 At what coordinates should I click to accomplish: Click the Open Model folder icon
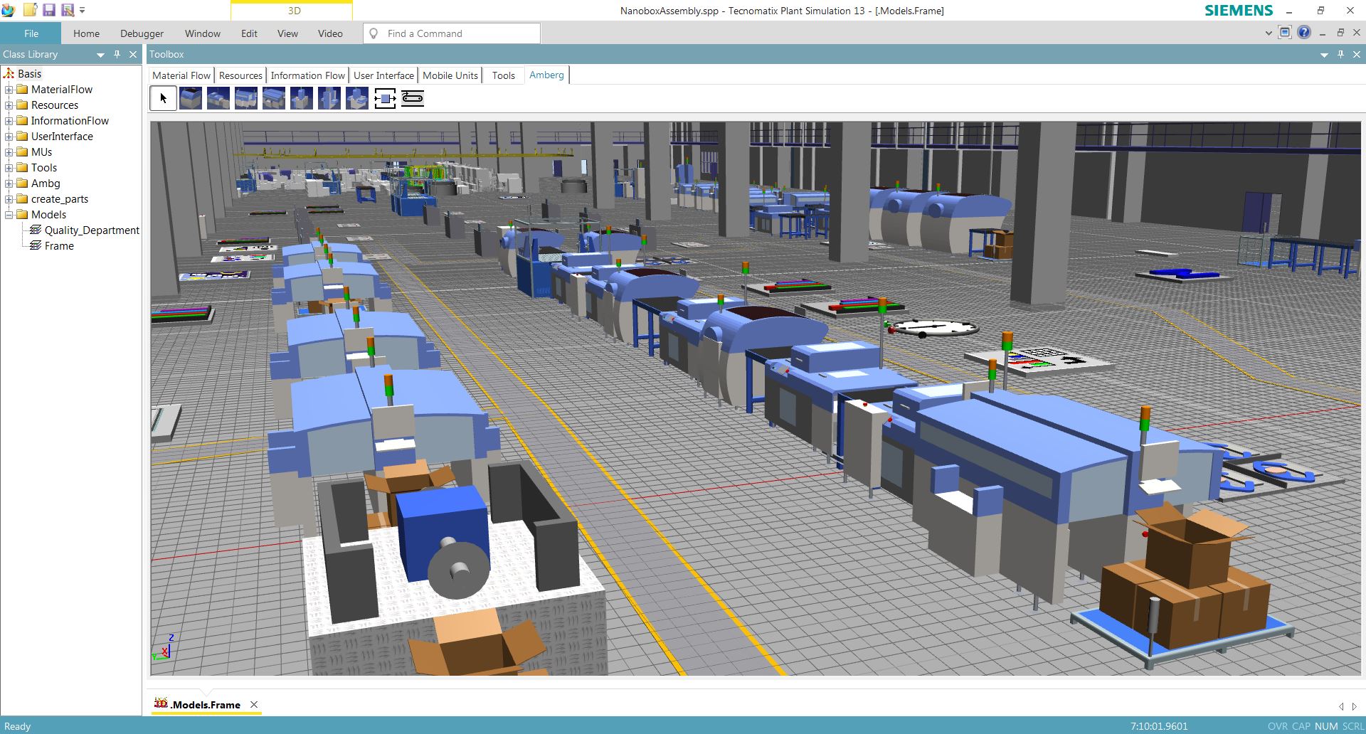(30, 10)
